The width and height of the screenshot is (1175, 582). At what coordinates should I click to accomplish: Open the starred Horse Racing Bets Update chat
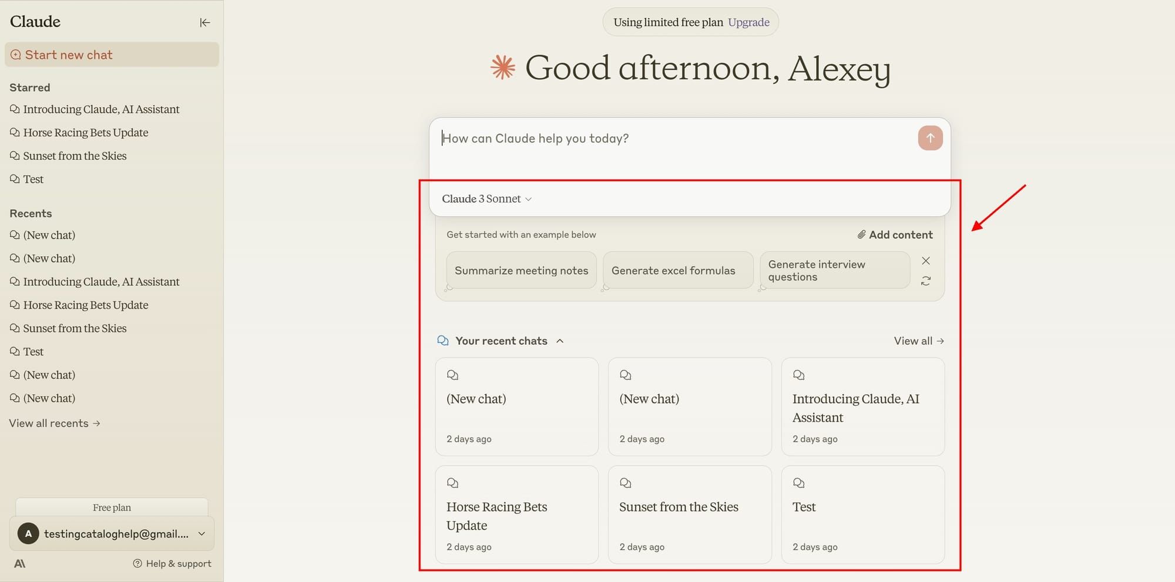[85, 132]
